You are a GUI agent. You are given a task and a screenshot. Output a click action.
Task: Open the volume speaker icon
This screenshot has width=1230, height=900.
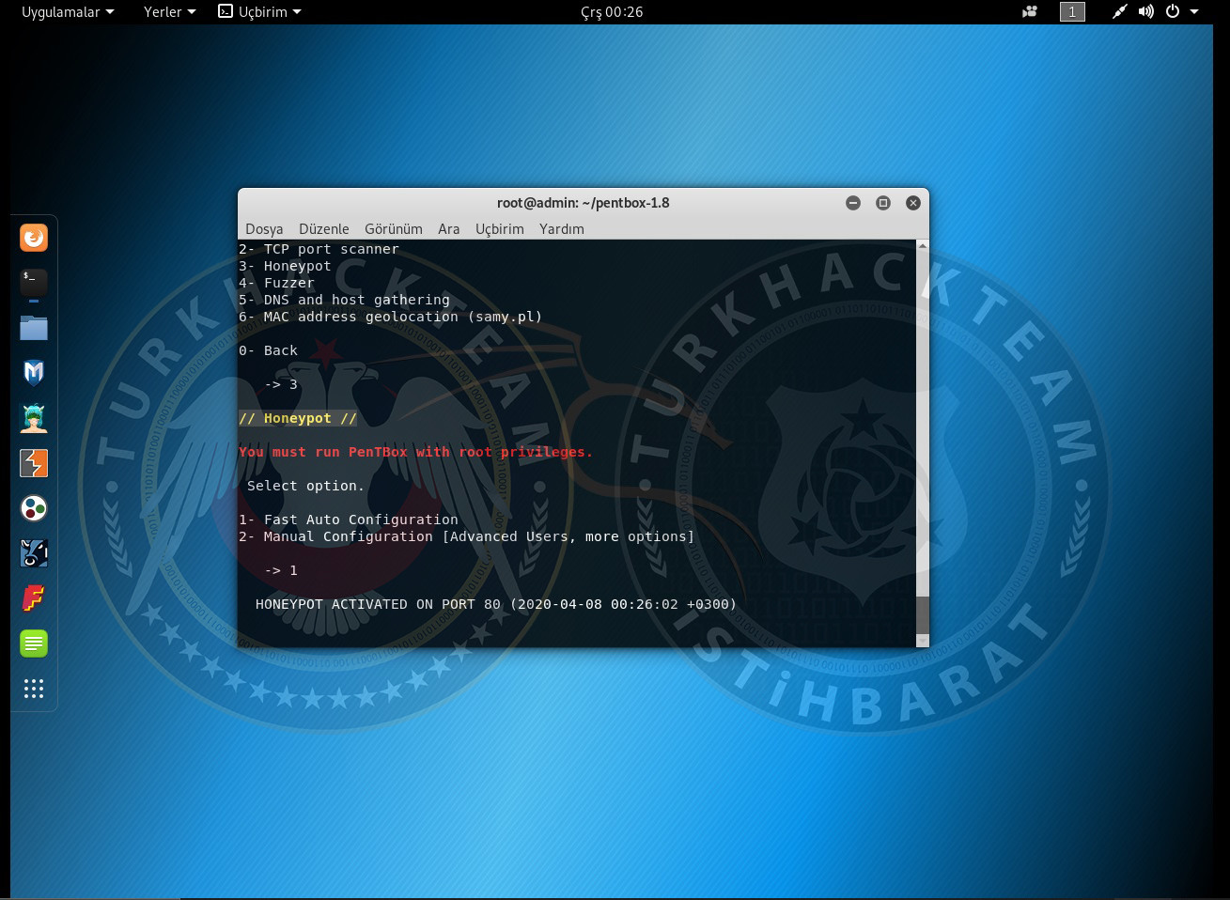(x=1145, y=12)
